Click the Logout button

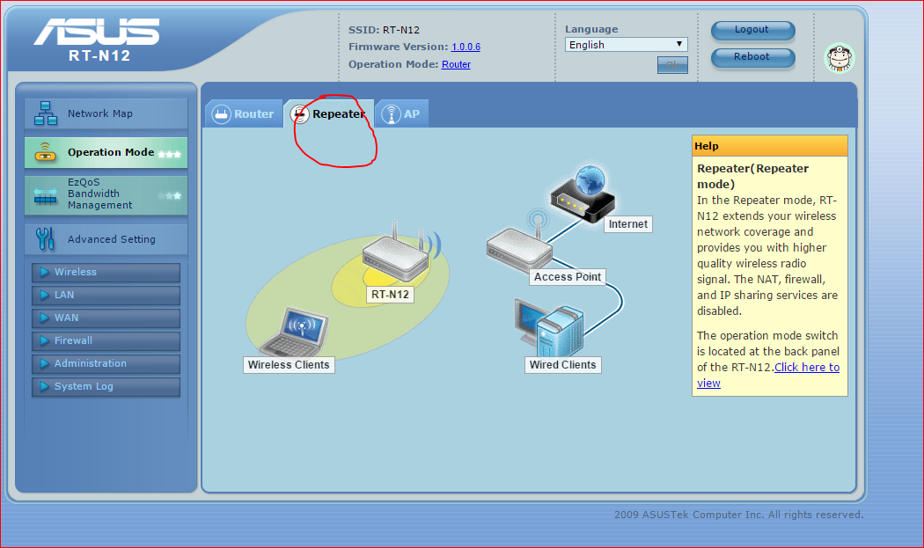[752, 30]
